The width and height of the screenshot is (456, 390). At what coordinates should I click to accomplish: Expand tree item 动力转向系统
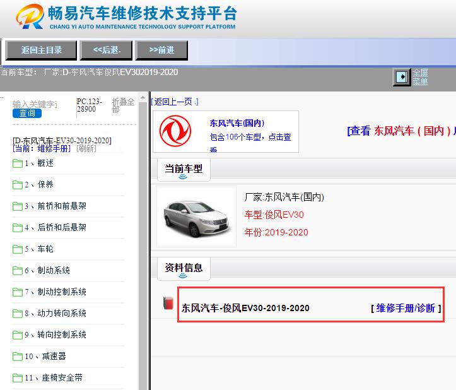click(x=62, y=313)
